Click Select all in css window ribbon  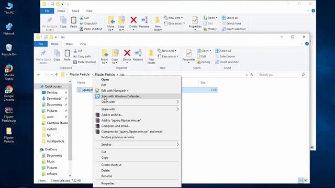[224, 51]
